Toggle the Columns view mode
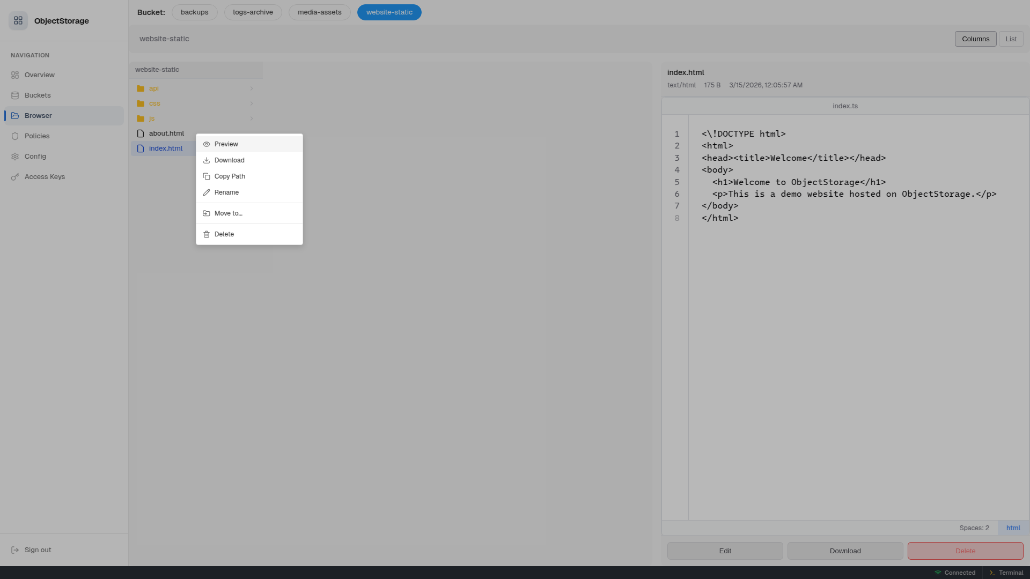 coord(975,39)
